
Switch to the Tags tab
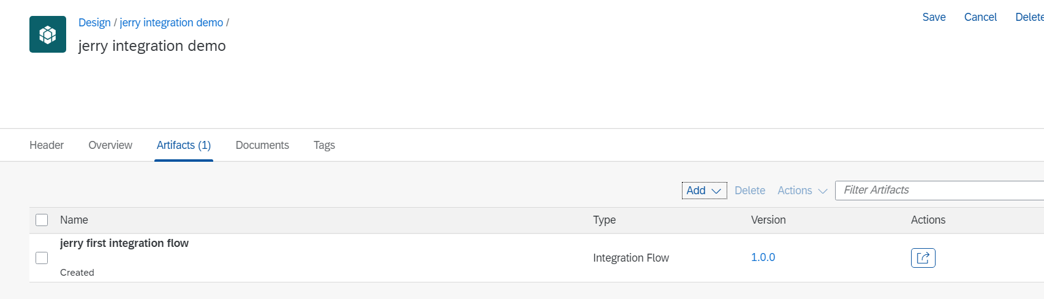point(324,145)
